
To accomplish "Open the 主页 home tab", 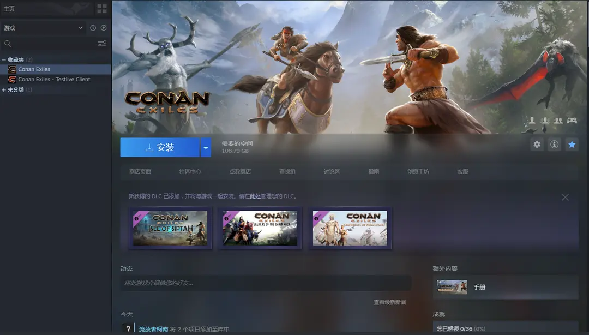I will [9, 8].
